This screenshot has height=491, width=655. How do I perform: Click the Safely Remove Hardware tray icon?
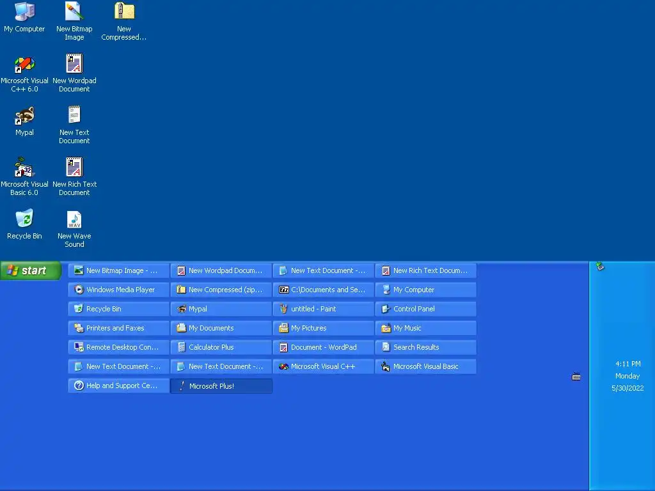click(x=600, y=267)
